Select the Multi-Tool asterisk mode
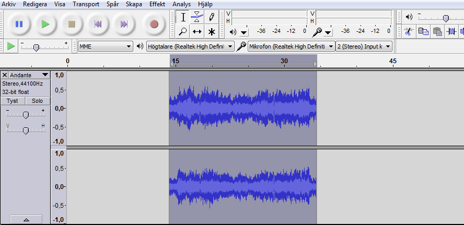Image resolution: width=464 pixels, height=225 pixels. (x=211, y=31)
